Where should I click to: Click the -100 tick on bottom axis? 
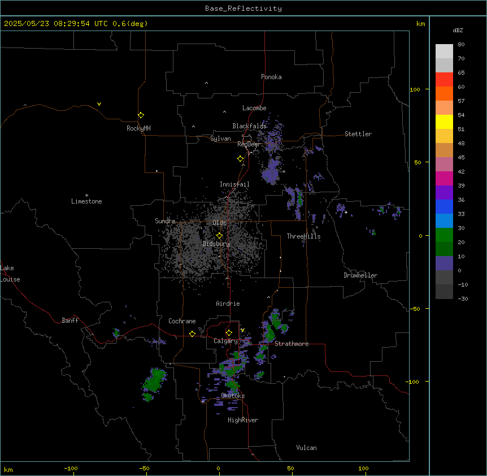pos(71,469)
